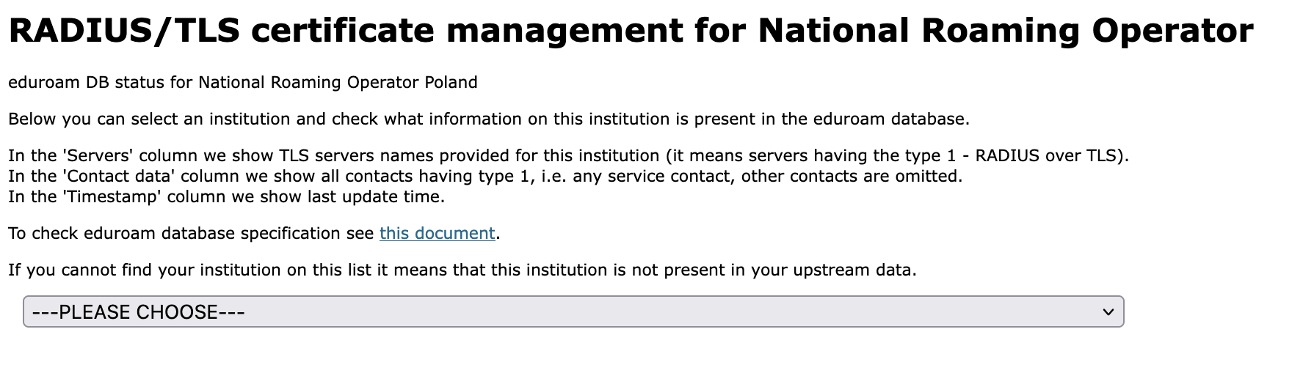Click the RADIUS/TLS certificate management page heading
The height and width of the screenshot is (384, 1292).
(630, 31)
